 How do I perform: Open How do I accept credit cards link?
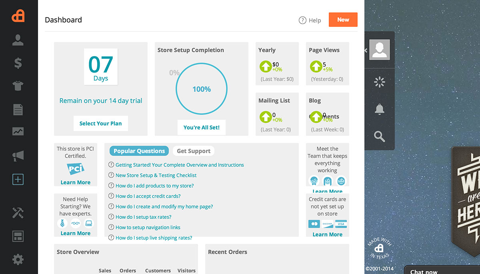coord(148,196)
